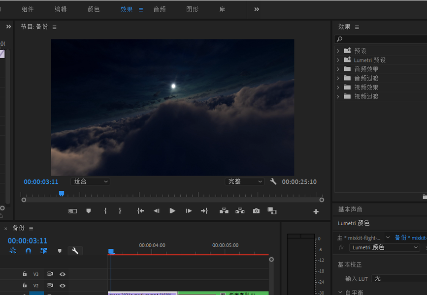Expand the 音频过渡 folder

click(x=338, y=78)
